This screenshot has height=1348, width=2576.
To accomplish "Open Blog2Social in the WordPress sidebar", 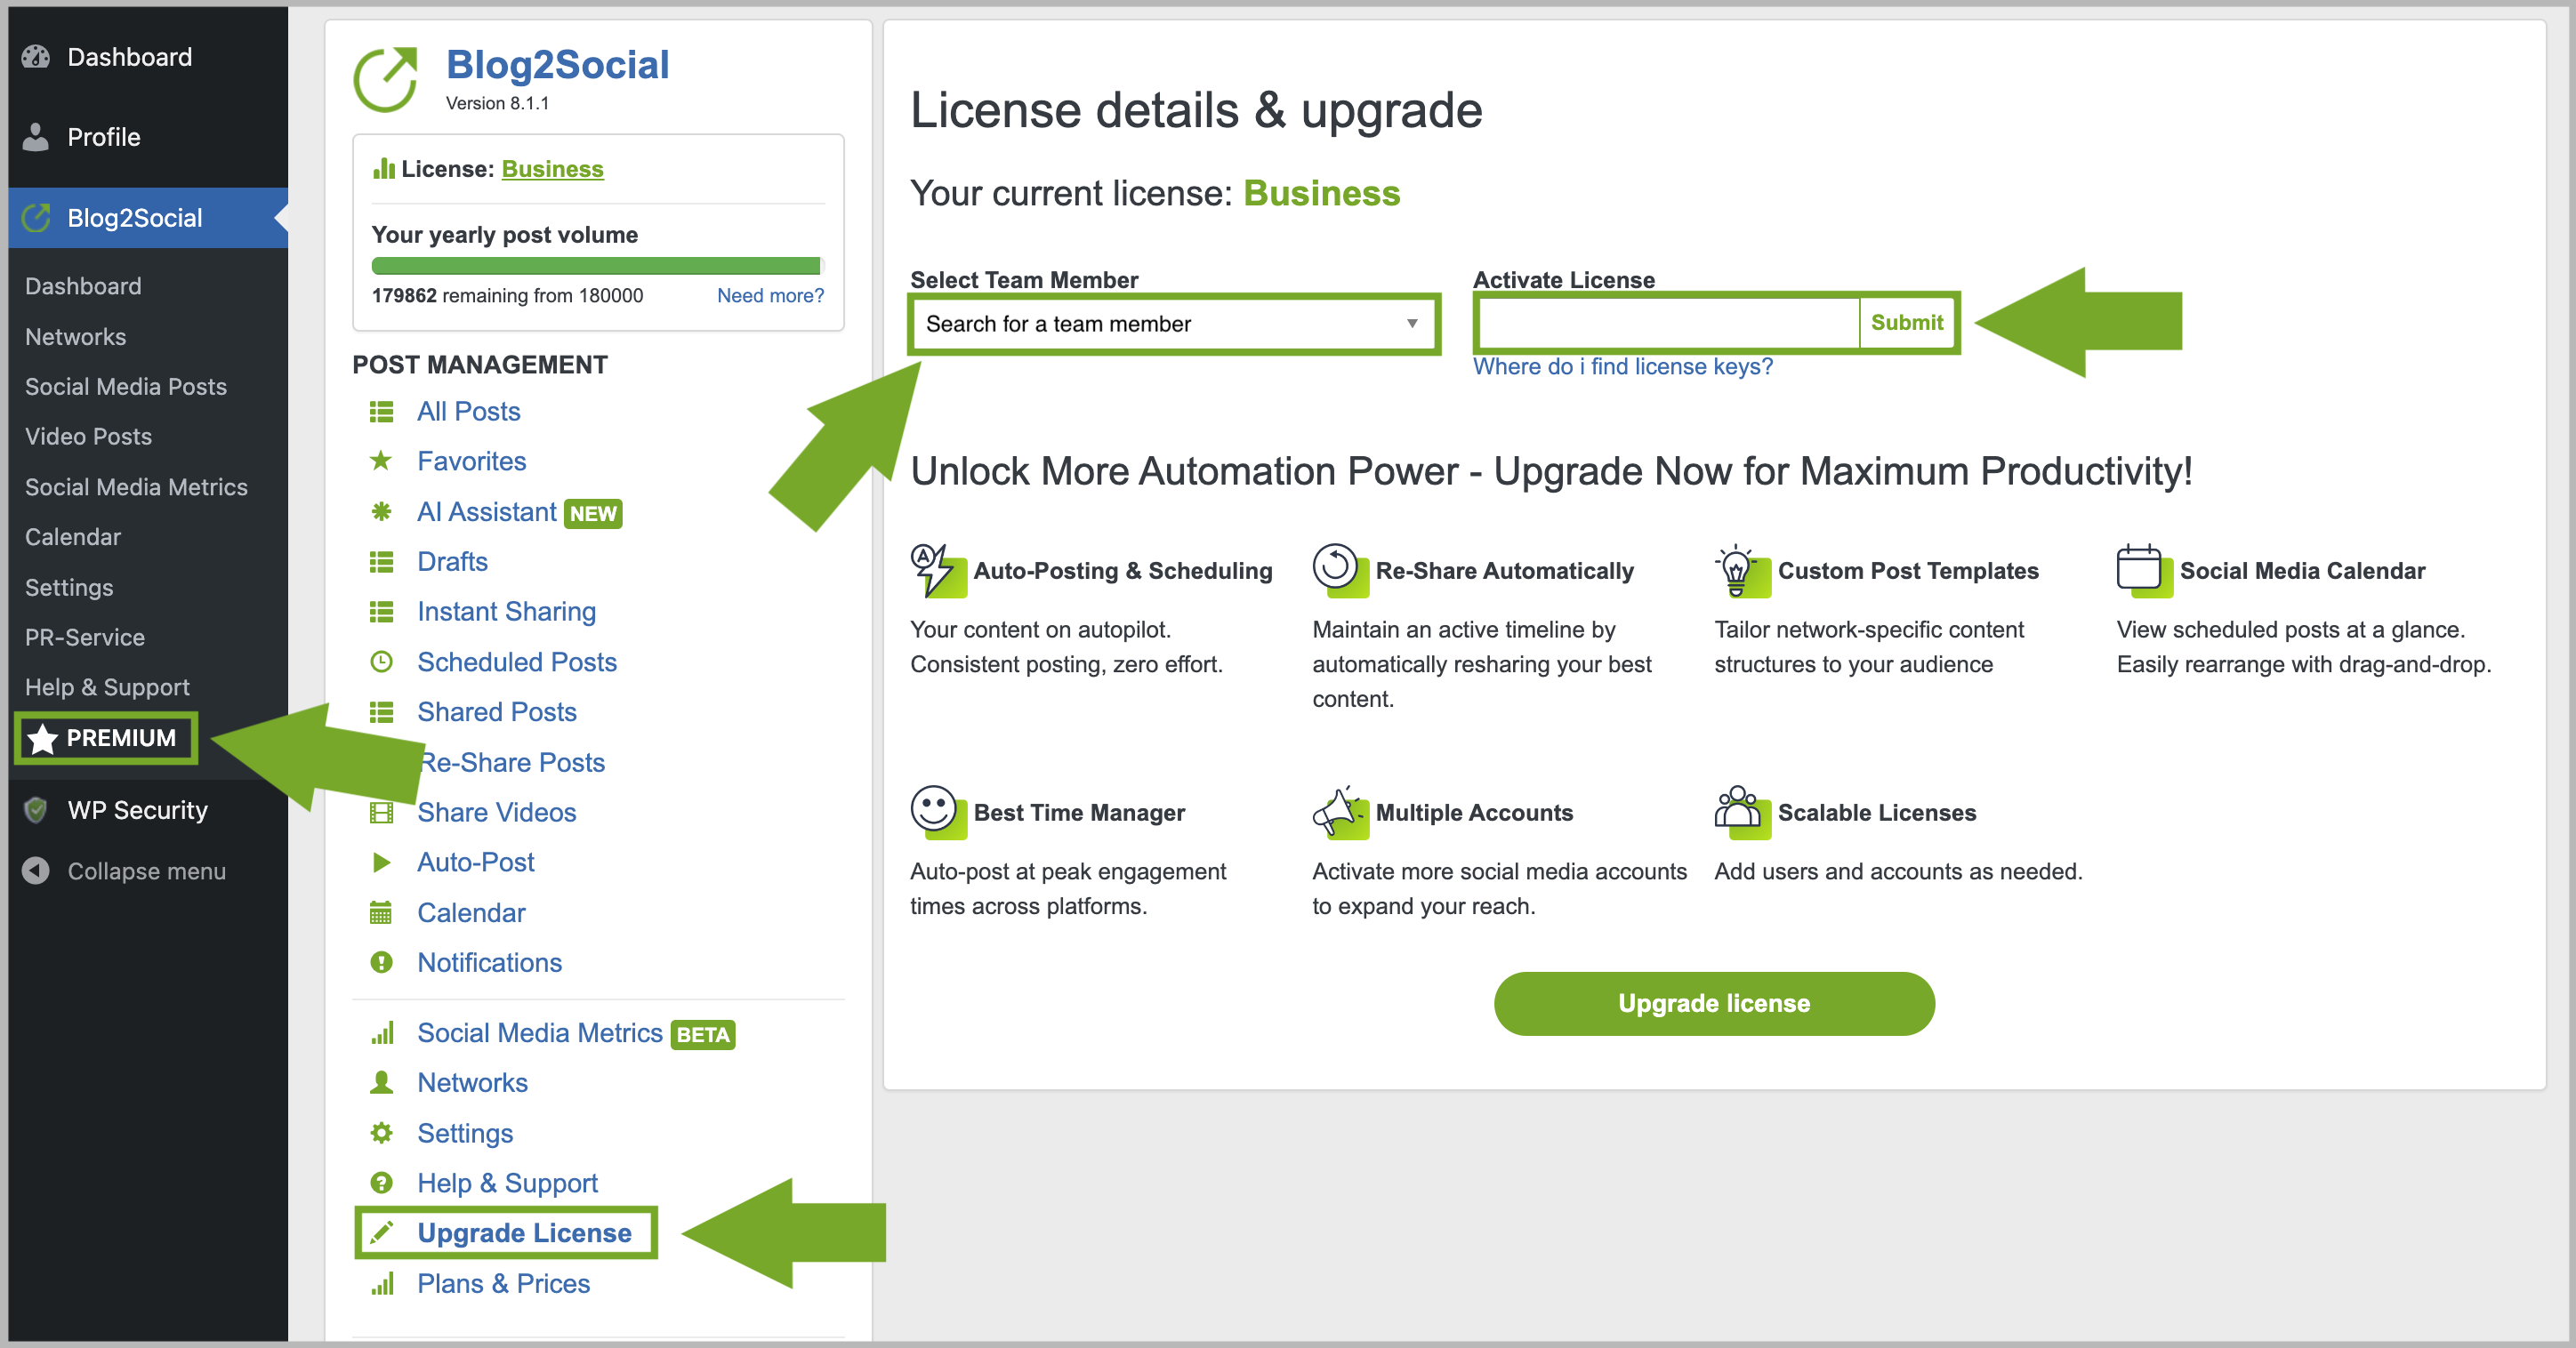I will [x=147, y=218].
